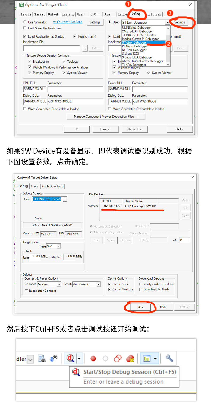Click the Disable All Breakpoints icon
The height and width of the screenshot is (409, 211).
point(117,358)
